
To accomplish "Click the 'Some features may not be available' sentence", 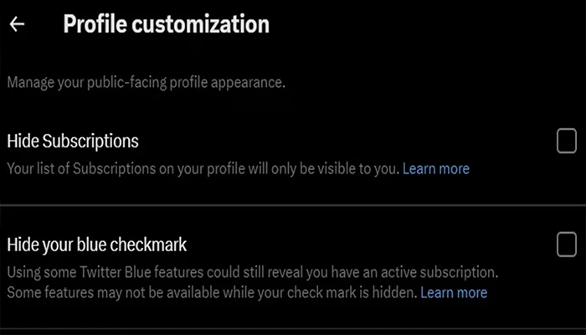I will click(211, 292).
